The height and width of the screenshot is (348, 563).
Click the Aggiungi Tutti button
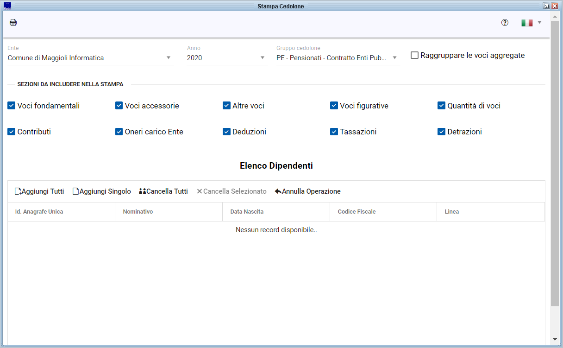coord(39,191)
